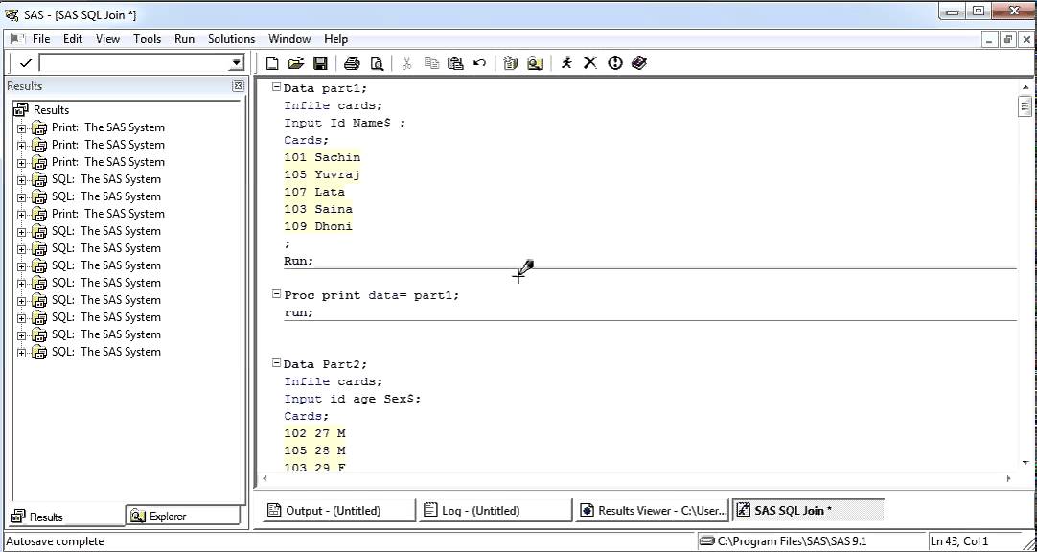Click the "Ln 43, Col 1" status indicator
This screenshot has width=1037, height=552.
click(x=959, y=541)
